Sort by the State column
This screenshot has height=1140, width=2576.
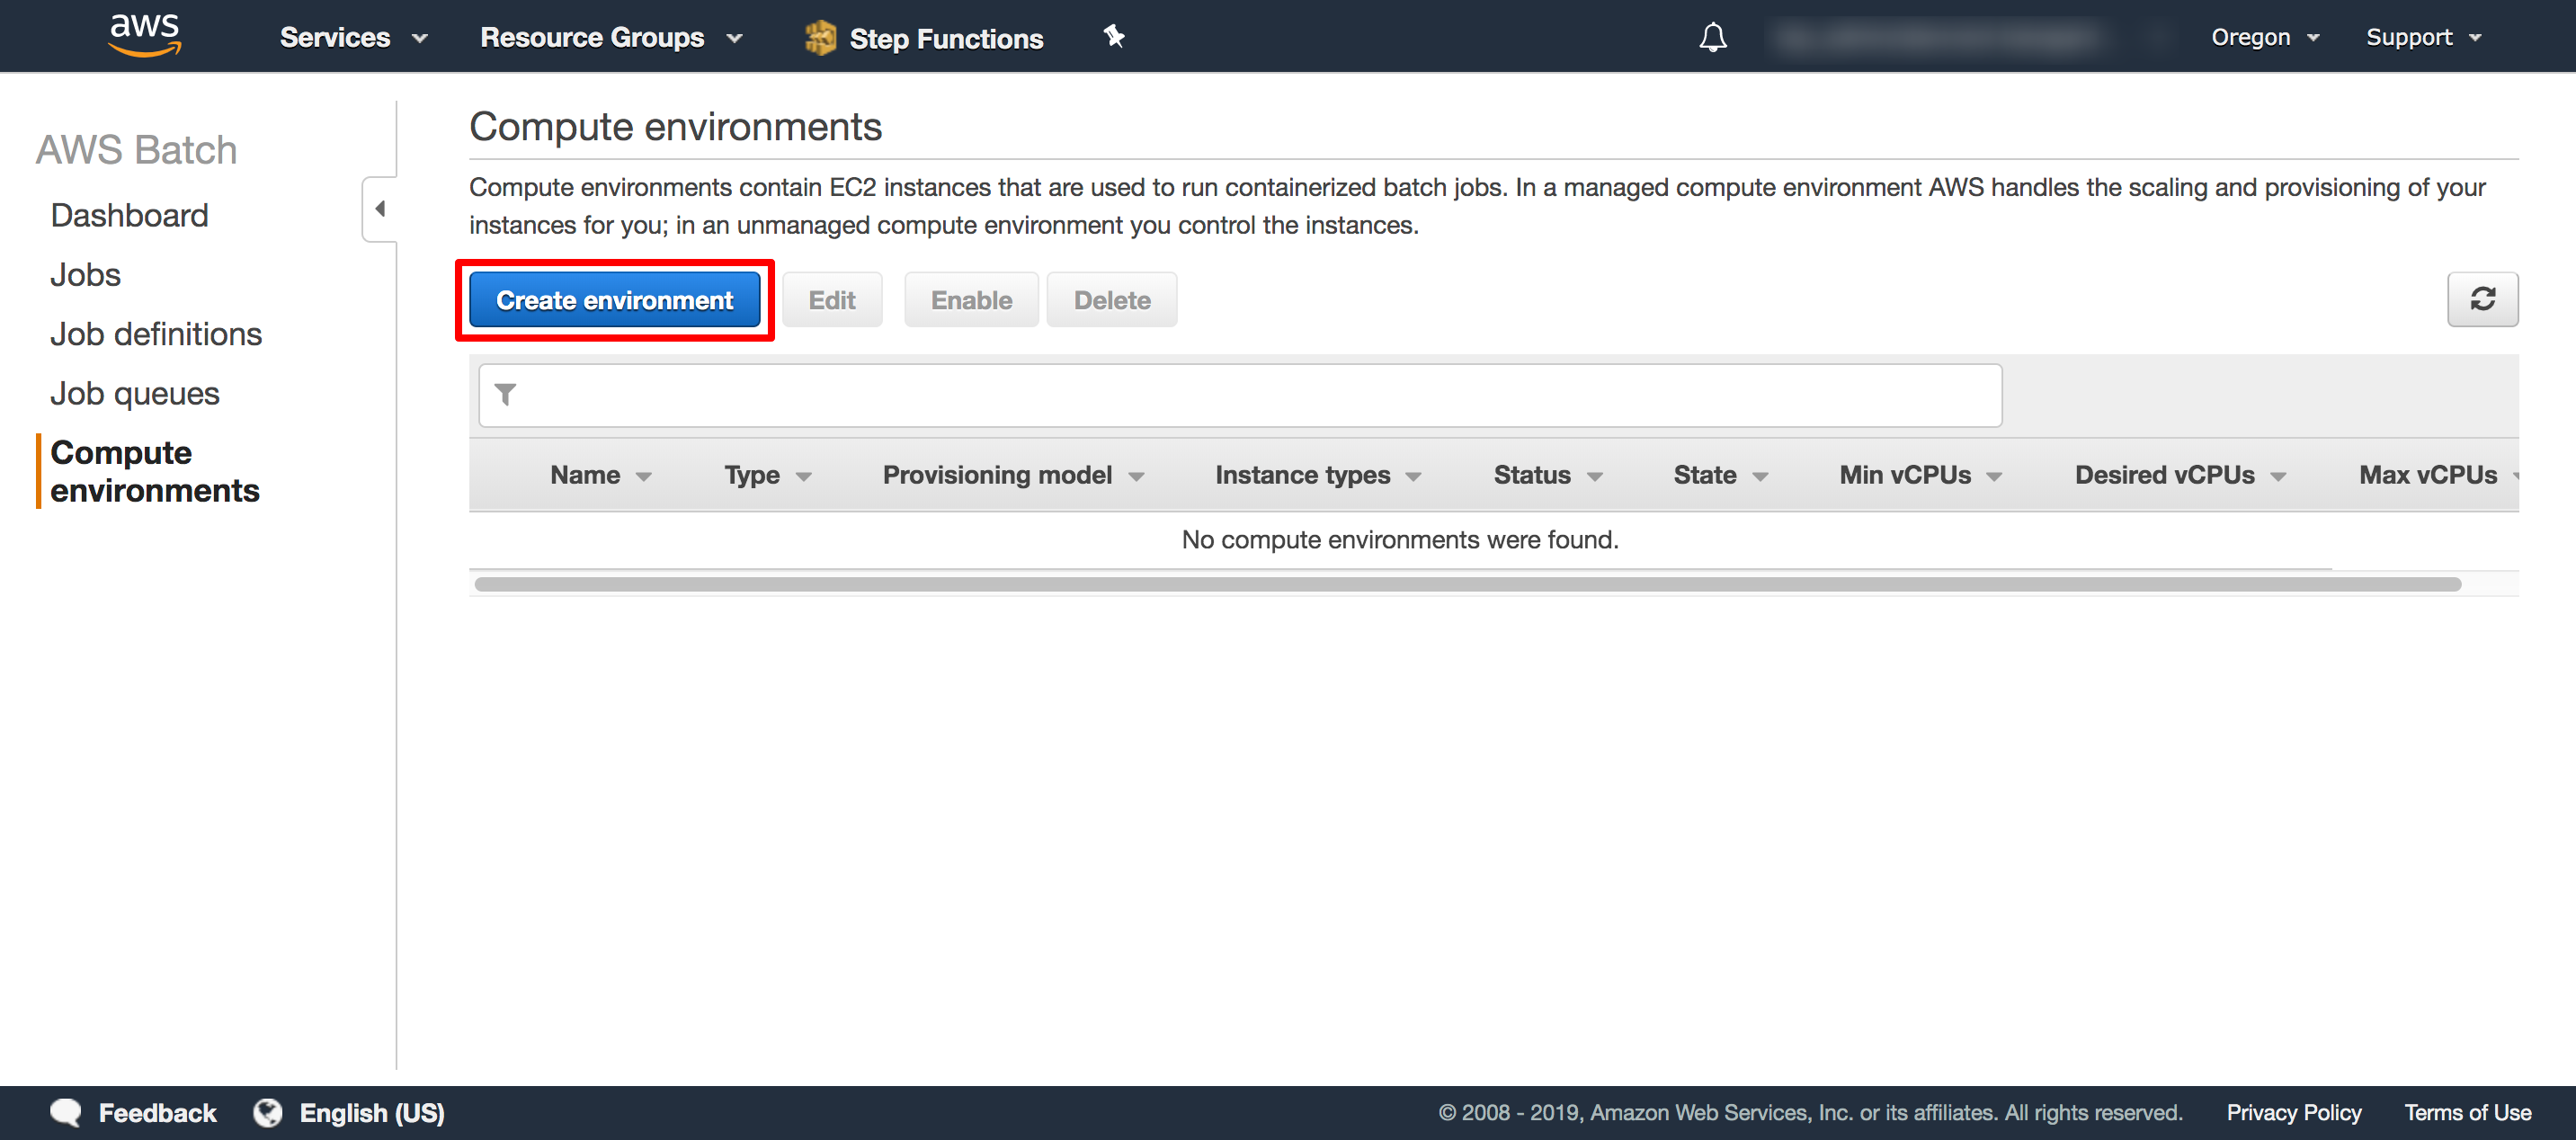coord(1721,475)
